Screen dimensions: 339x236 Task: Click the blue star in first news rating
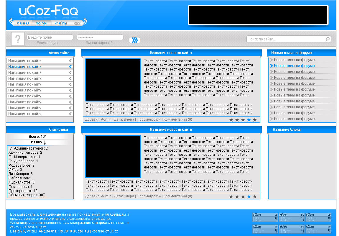coord(249,119)
